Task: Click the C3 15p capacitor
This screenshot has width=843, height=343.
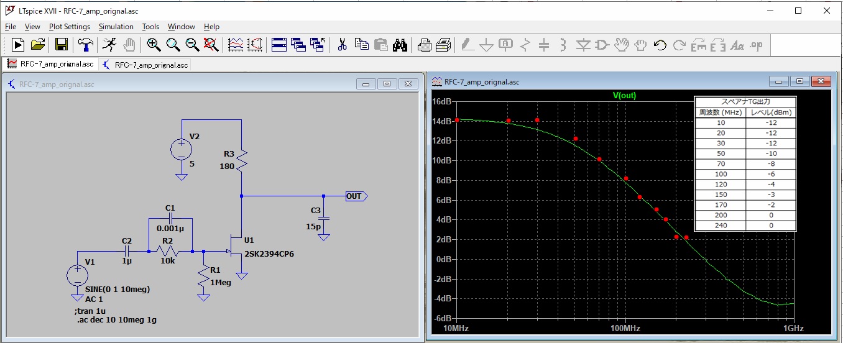Action: click(x=323, y=219)
